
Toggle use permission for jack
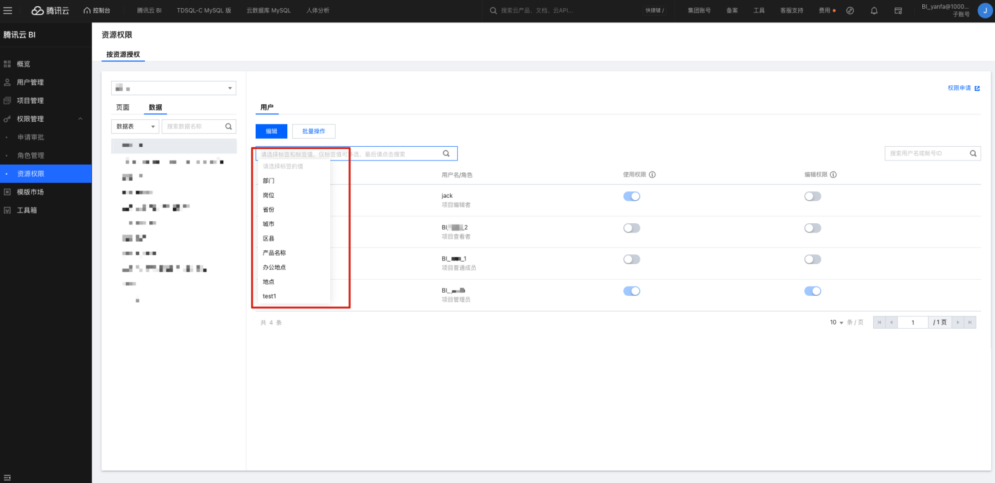click(x=632, y=196)
